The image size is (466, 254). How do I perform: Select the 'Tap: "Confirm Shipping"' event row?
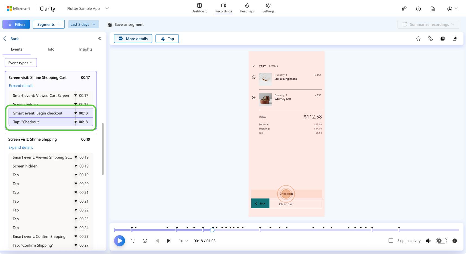(x=51, y=245)
